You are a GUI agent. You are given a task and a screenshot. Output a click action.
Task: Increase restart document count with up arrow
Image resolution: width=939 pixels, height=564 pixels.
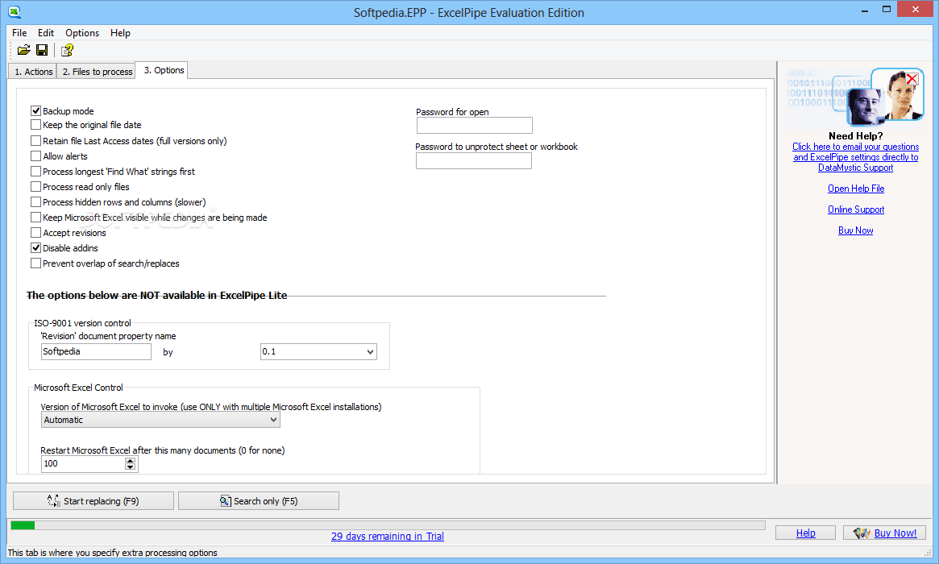click(130, 460)
